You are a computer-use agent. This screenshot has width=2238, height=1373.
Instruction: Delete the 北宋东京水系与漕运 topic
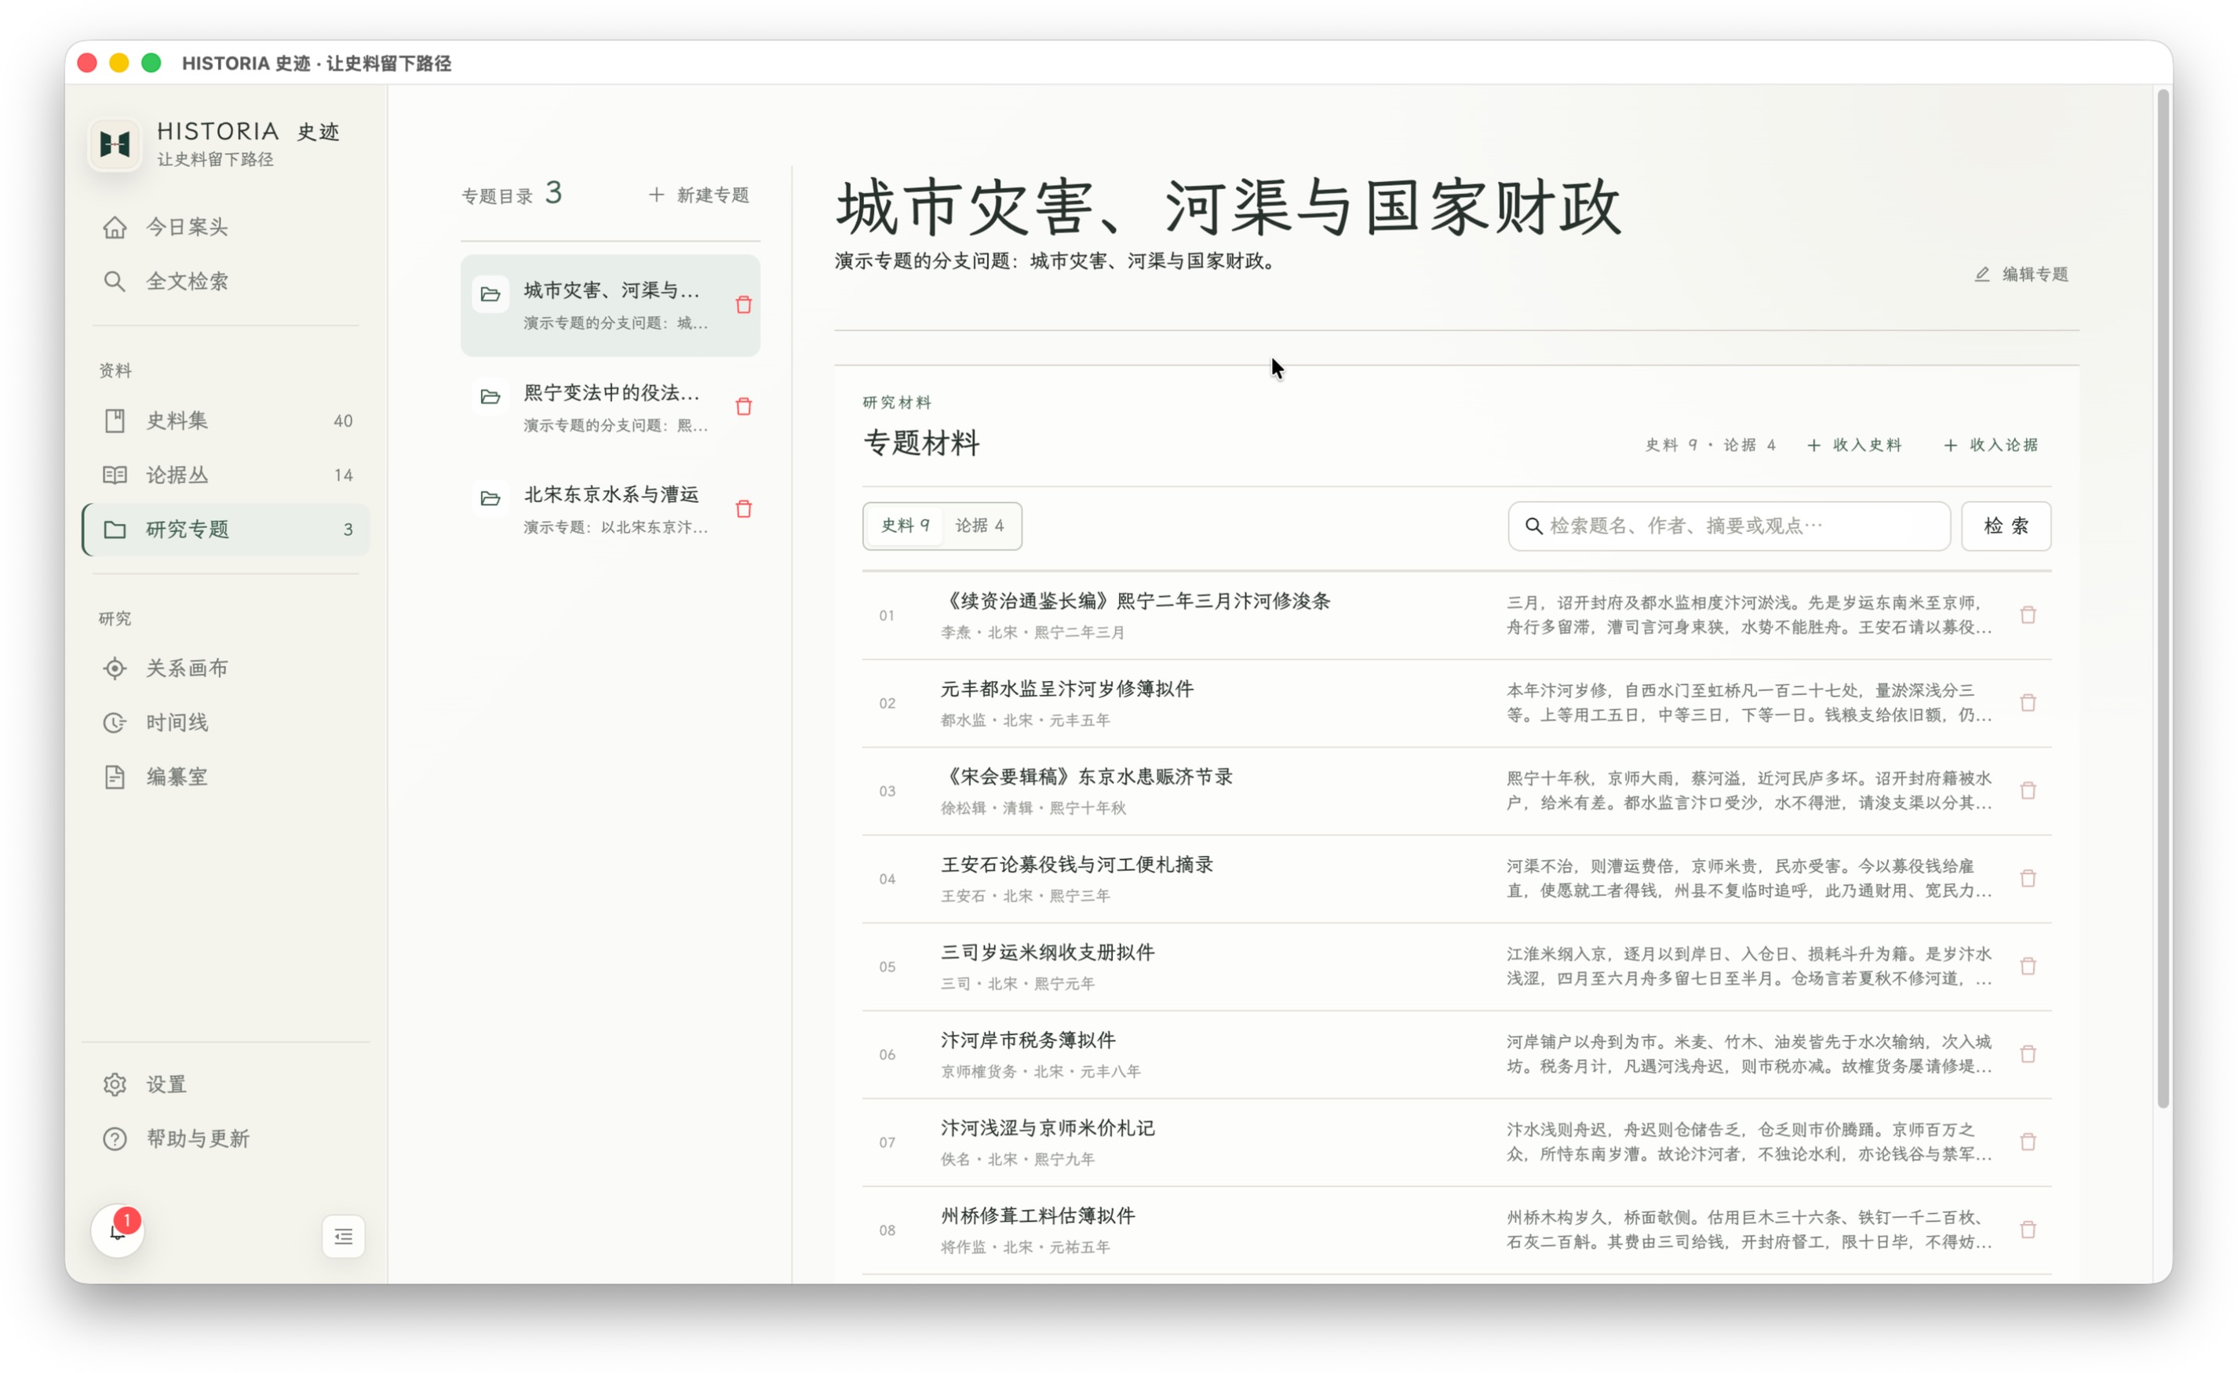coord(744,508)
